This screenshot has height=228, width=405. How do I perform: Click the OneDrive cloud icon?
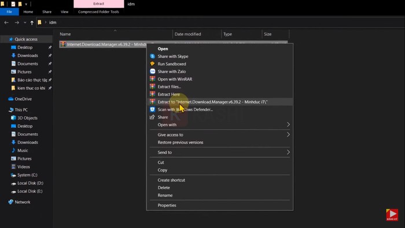11,99
